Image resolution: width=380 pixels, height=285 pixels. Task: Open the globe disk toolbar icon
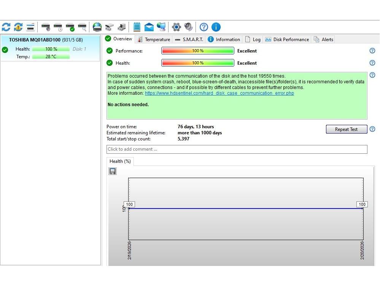coord(97,27)
